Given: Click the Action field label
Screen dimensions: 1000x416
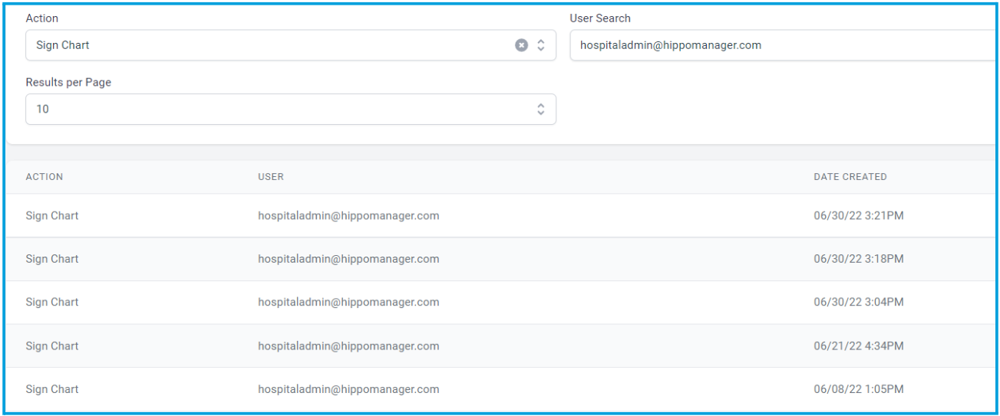Looking at the screenshot, I should pyautogui.click(x=42, y=18).
